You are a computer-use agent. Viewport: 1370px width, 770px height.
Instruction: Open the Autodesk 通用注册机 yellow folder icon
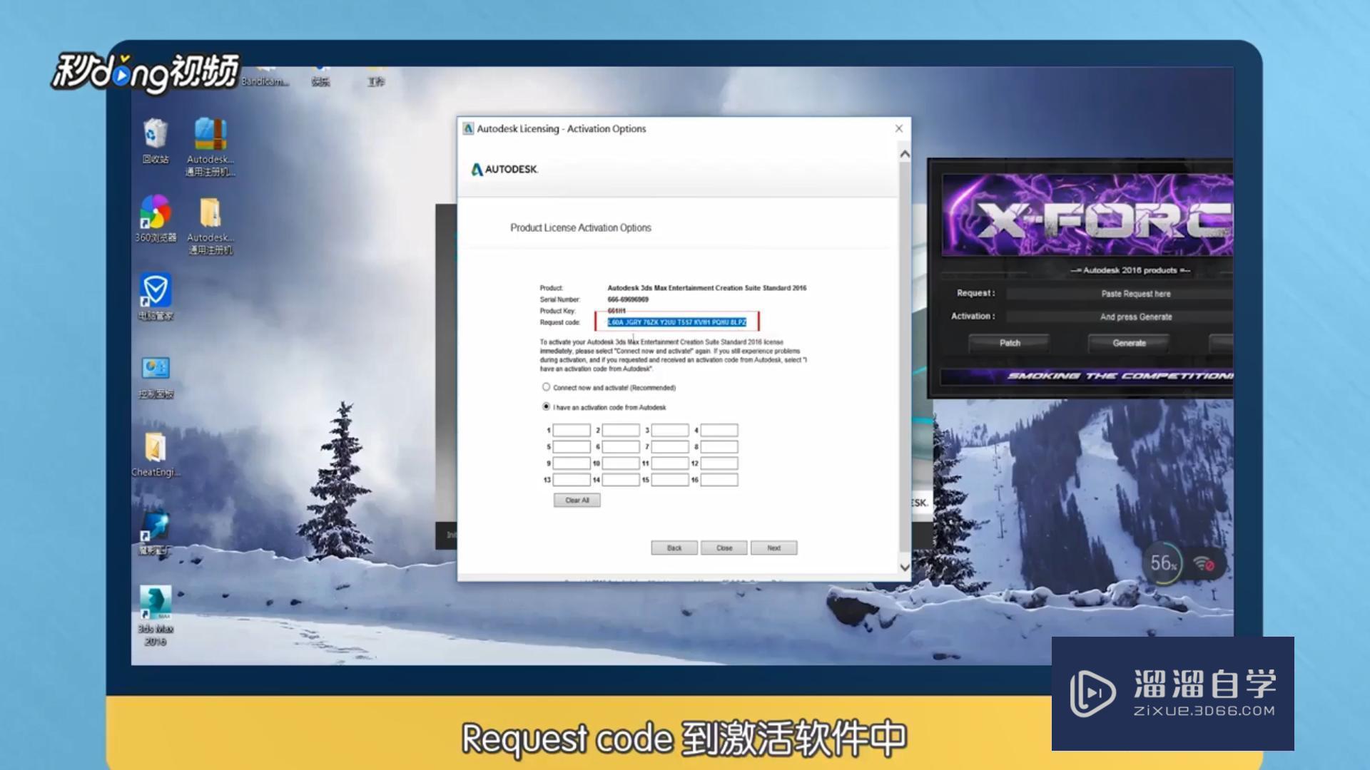pos(210,225)
